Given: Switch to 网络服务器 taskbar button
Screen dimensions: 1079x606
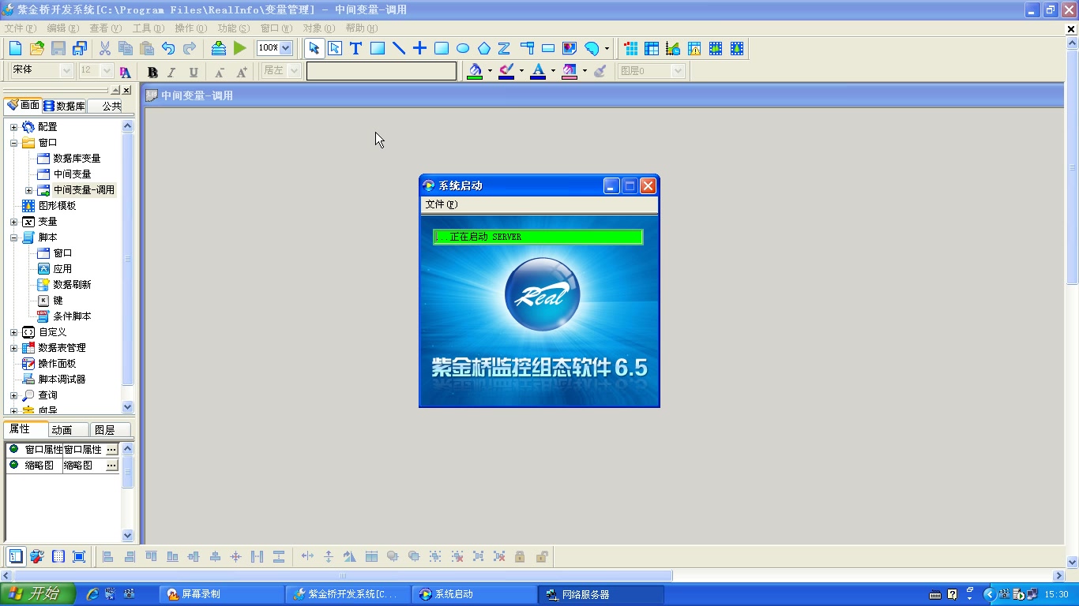Looking at the screenshot, I should coord(601,594).
